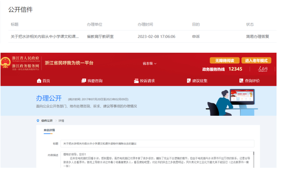281x171 pixels.
Task: Click the complaint icon beside 投诉请求
Action: click(x=136, y=81)
